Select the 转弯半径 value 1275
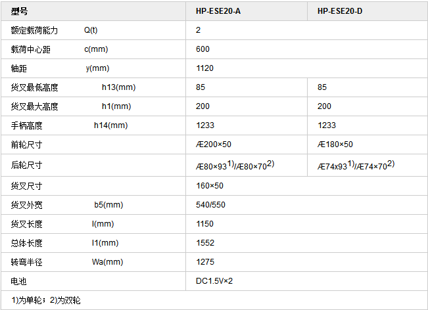This screenshot has width=428, height=310. coord(205,262)
